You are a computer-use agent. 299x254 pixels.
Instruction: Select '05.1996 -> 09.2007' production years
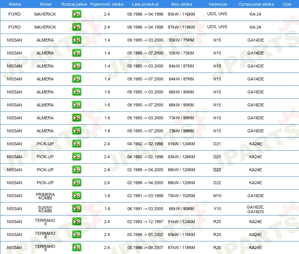(x=145, y=248)
